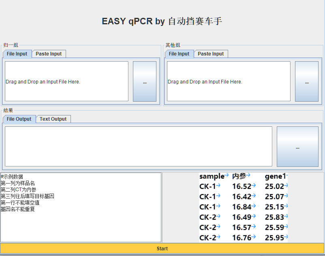Switch to File Input tab in 归一组
Image resolution: width=325 pixels, height=256 pixels.
pos(17,54)
